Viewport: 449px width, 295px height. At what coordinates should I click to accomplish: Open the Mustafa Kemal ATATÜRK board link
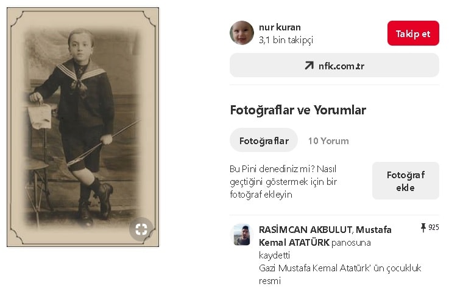pos(325,236)
